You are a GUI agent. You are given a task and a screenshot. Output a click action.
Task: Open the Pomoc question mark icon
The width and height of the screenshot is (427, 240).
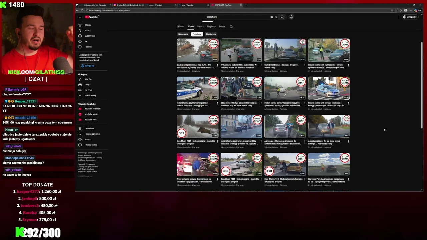(80, 139)
